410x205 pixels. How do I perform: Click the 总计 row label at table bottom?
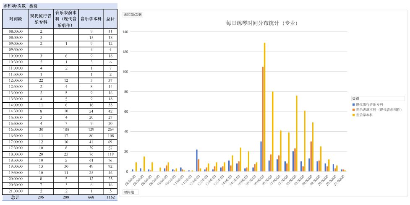(16, 197)
